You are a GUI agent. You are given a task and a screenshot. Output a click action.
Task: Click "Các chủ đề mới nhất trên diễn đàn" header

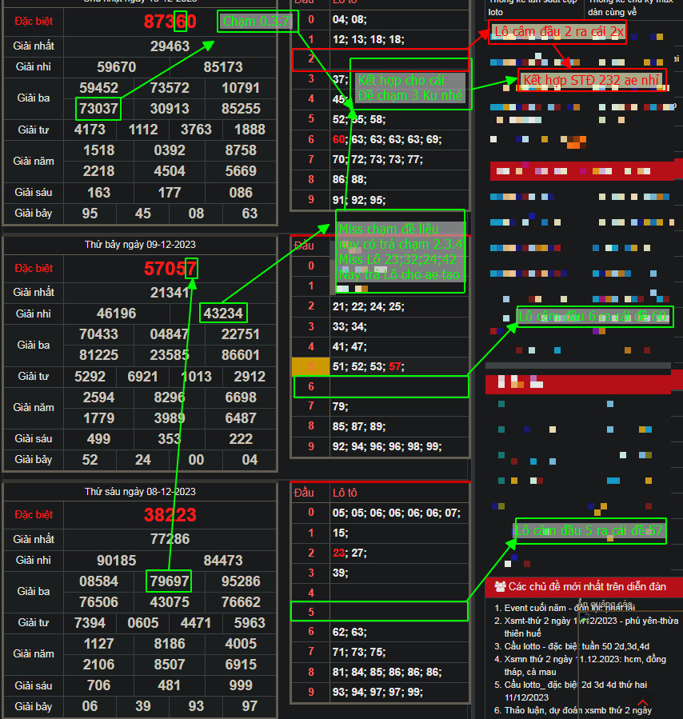(x=587, y=586)
